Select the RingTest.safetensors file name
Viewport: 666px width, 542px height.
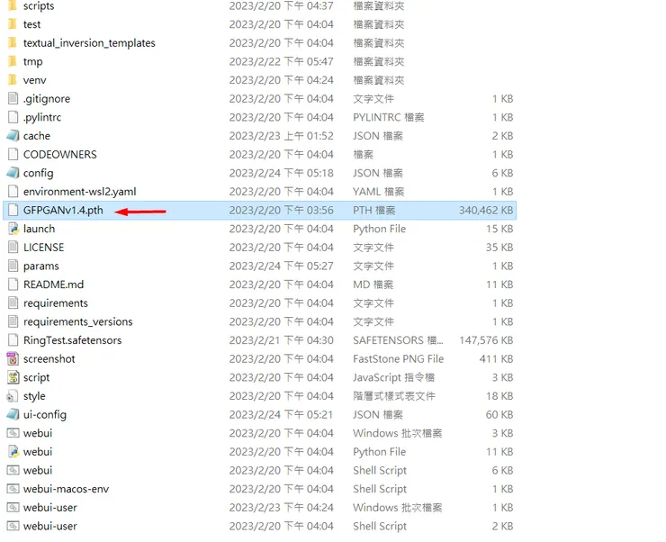72,340
